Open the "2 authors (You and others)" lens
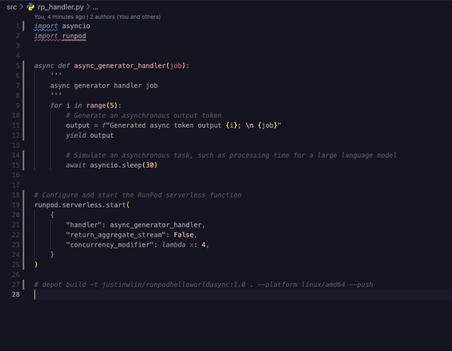Viewport: 452px width, 351px height. 125,17
